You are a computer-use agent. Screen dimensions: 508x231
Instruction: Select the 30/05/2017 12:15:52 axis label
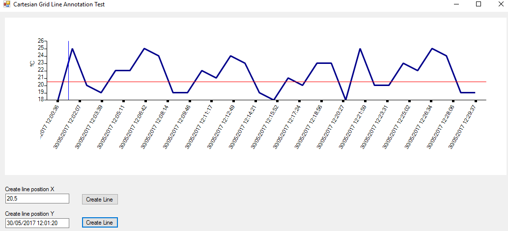pyautogui.click(x=265, y=127)
